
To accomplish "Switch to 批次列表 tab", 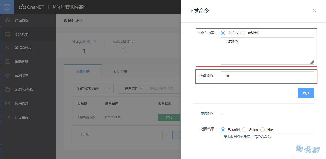I will tap(120, 71).
